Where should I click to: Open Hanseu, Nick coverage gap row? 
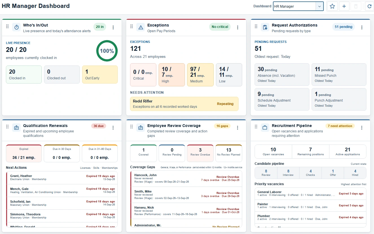186,211
